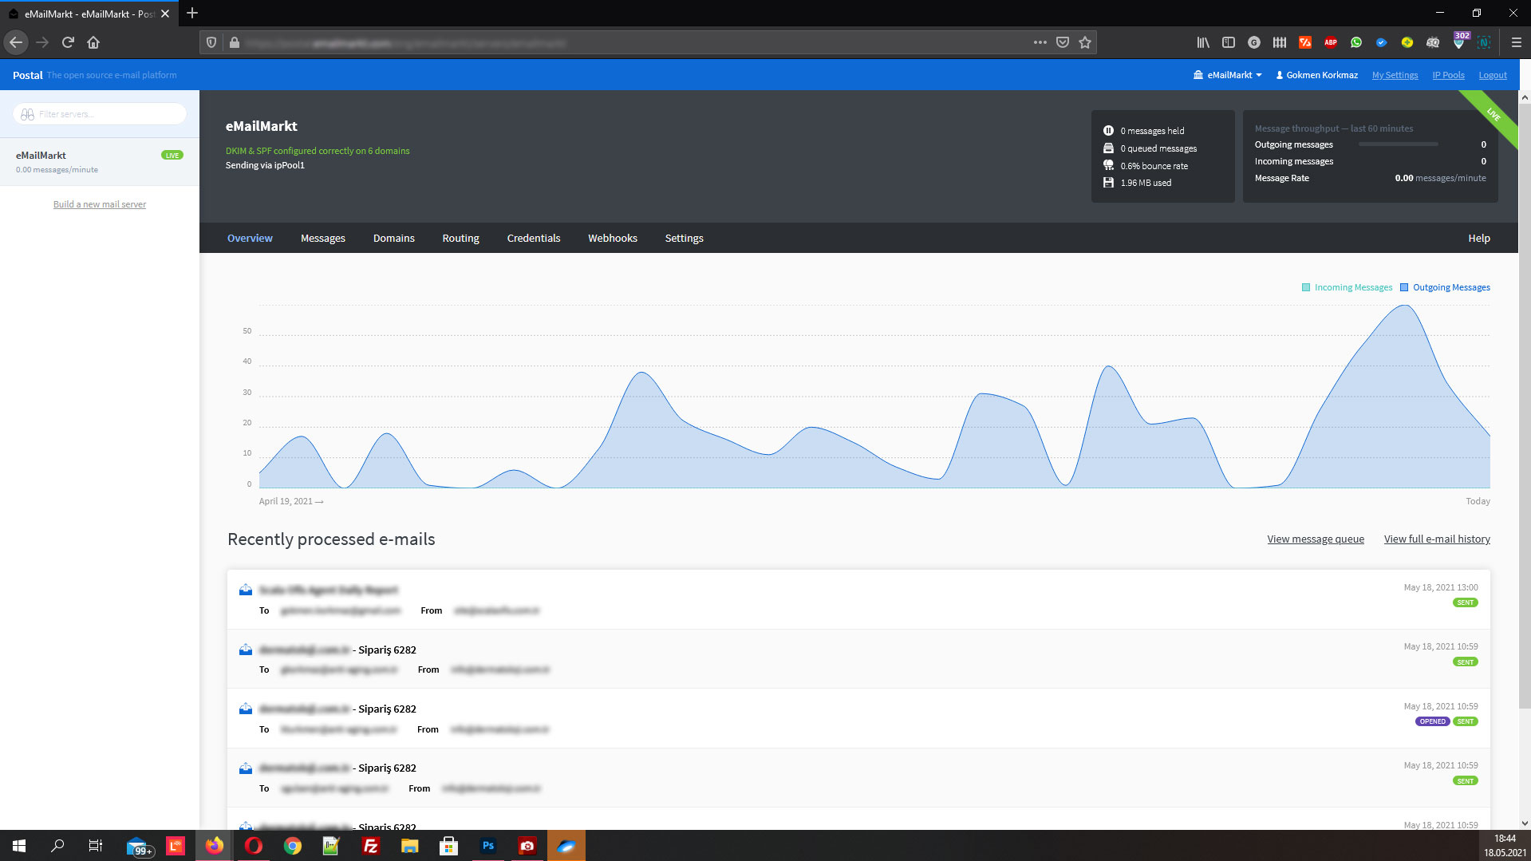This screenshot has width=1531, height=861.
Task: Open View full e-mail history link
Action: (x=1437, y=539)
